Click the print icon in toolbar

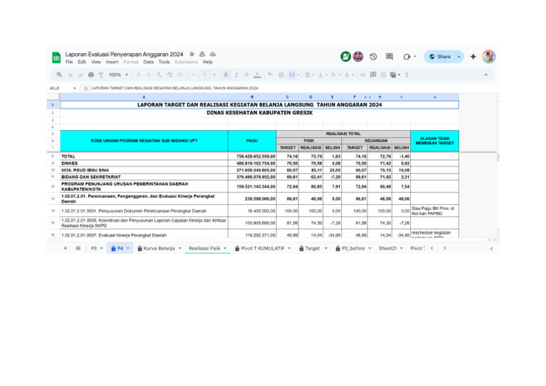click(90, 75)
